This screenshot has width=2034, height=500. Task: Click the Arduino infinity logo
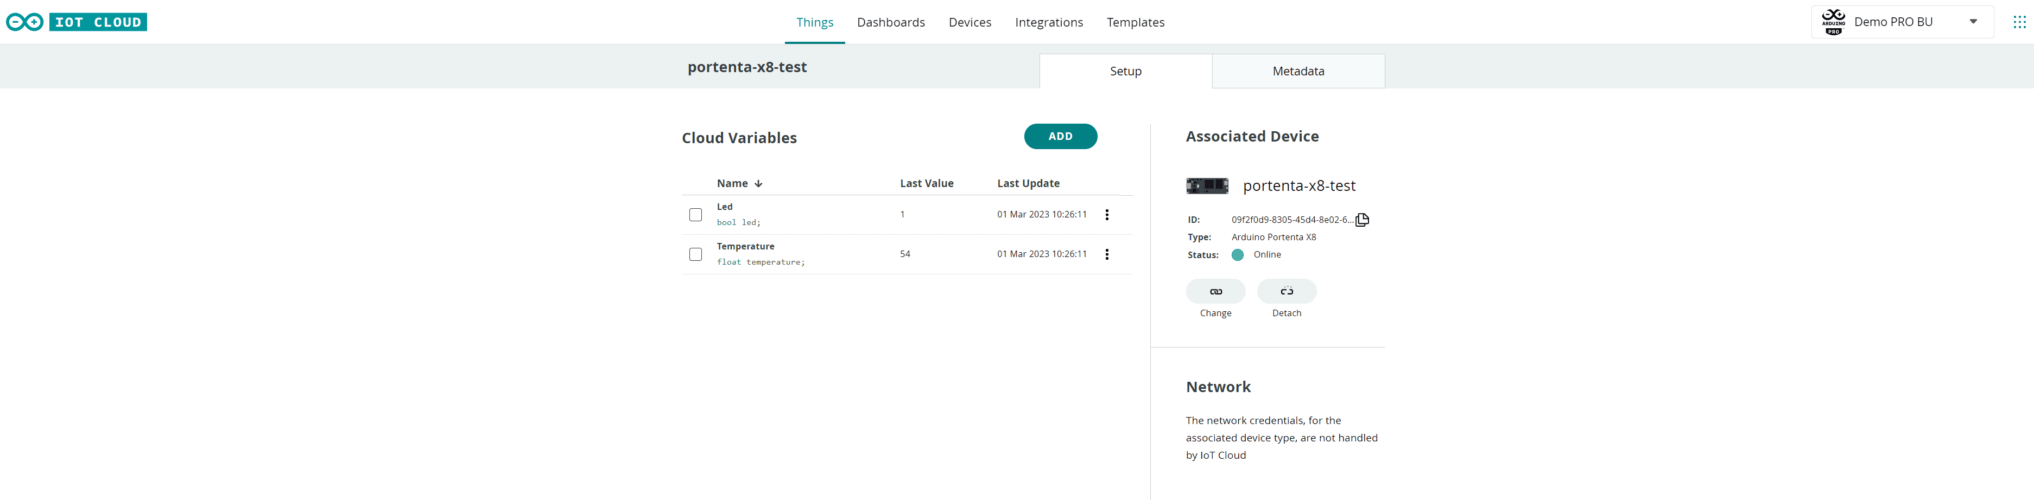click(x=24, y=22)
